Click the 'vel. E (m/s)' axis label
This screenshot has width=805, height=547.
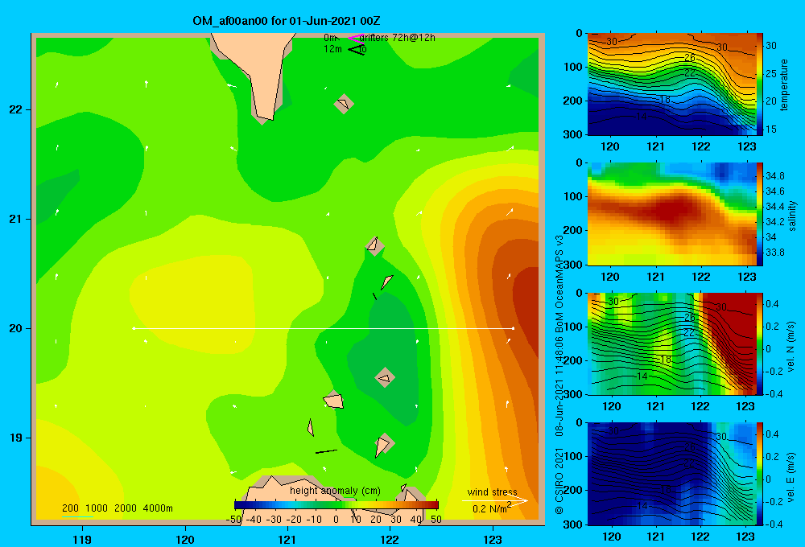791,477
